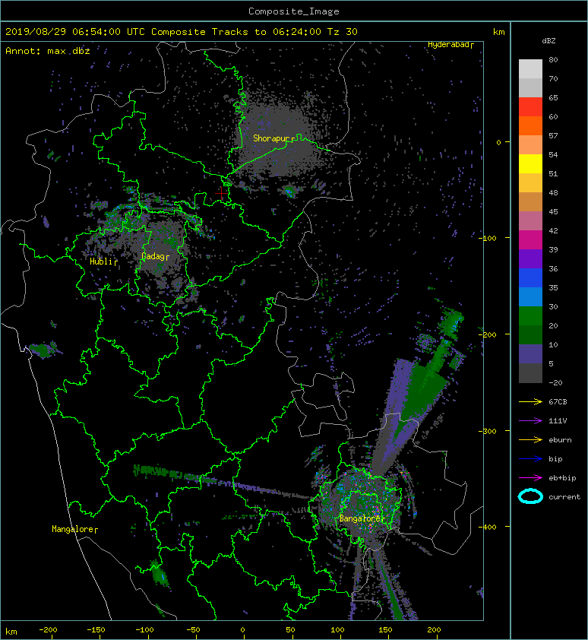The width and height of the screenshot is (588, 640).
Task: Select the green 20-30 dBZ swatch
Action: click(530, 315)
